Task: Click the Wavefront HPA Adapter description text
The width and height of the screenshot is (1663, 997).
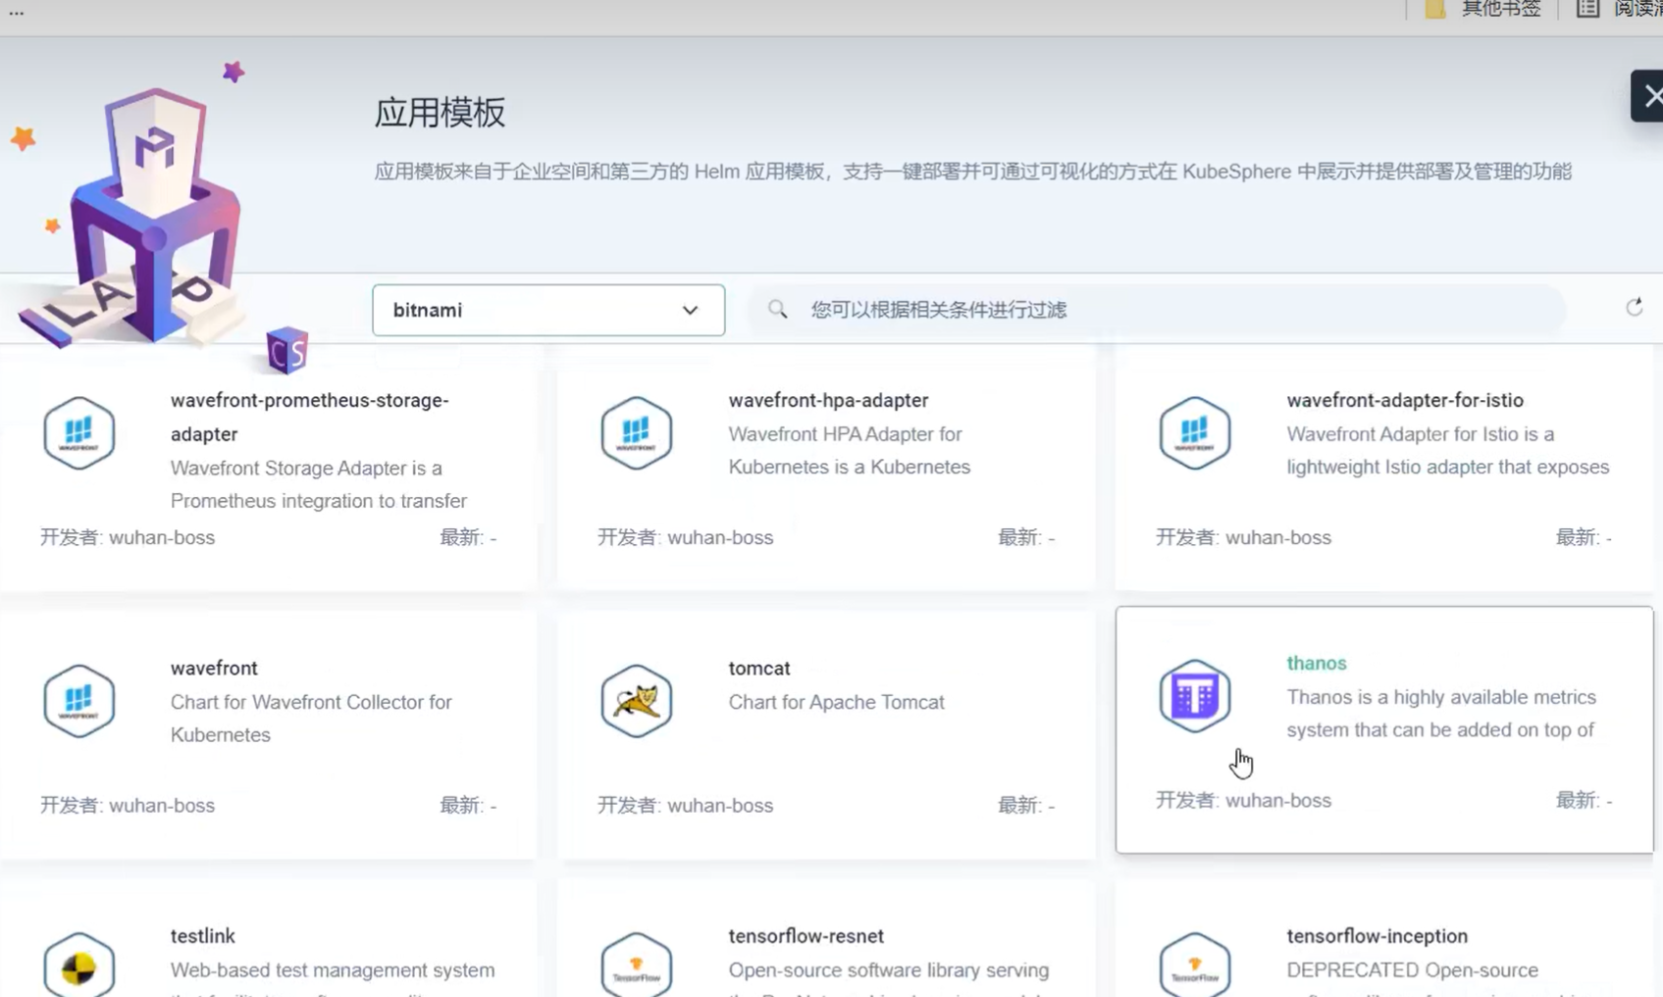Action: pyautogui.click(x=850, y=450)
